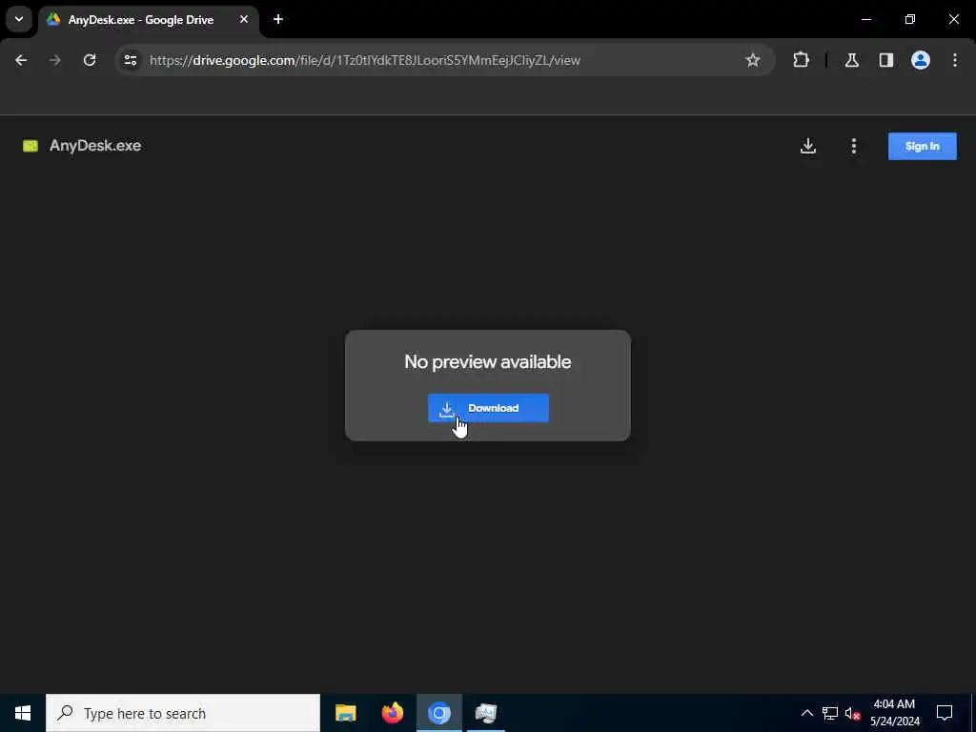The height and width of the screenshot is (732, 976).
Task: Toggle the browser side panel icon
Action: point(886,60)
